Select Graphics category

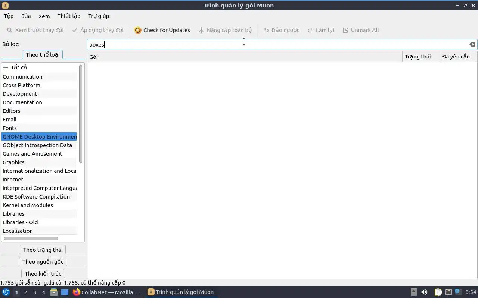(39, 162)
